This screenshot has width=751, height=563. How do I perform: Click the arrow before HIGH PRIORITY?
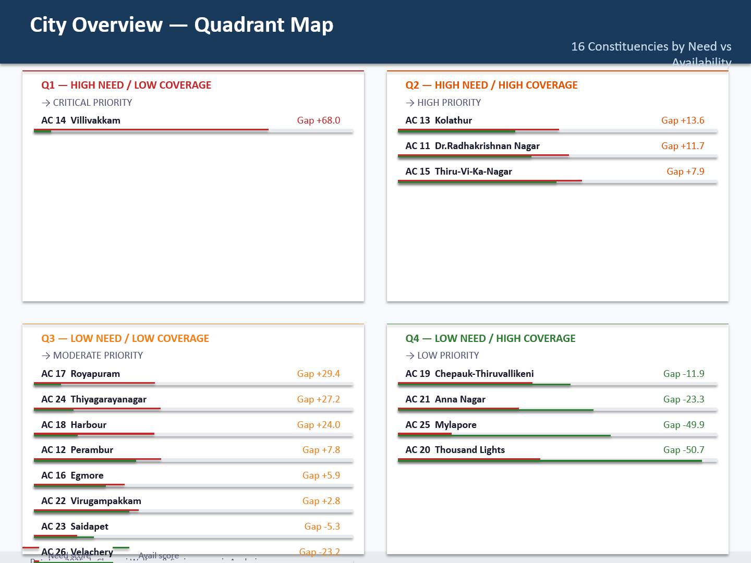410,103
